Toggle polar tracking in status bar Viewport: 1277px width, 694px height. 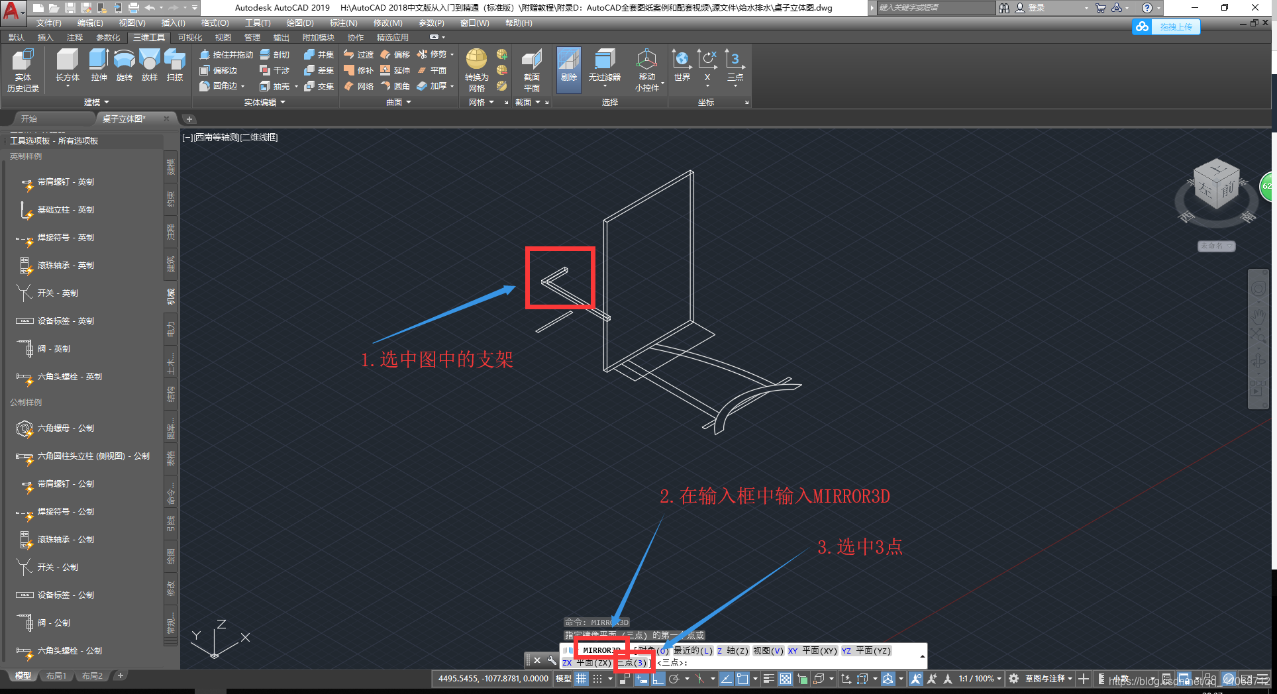[x=674, y=678]
